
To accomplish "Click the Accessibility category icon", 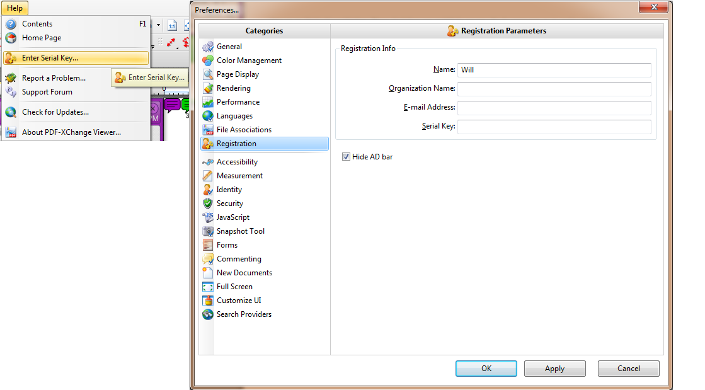I will (208, 162).
